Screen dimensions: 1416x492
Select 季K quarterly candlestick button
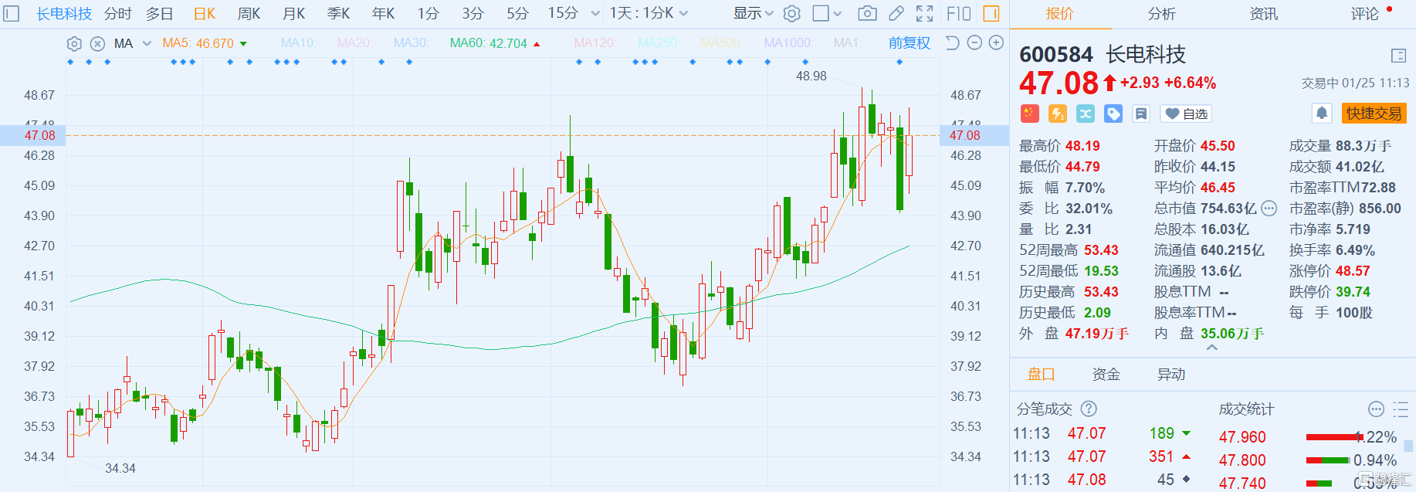point(339,13)
